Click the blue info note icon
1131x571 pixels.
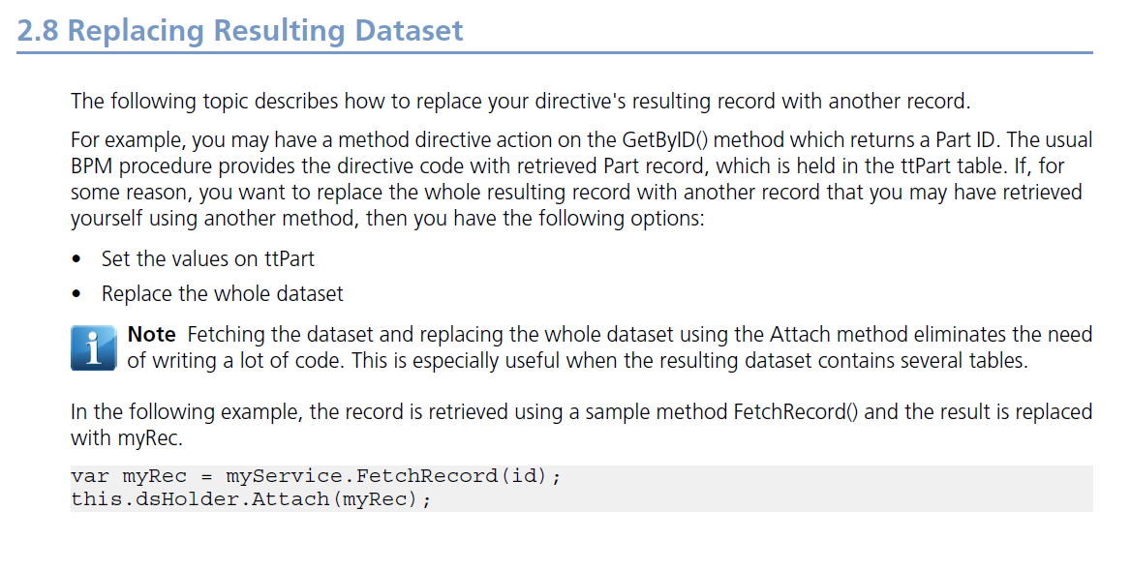pyautogui.click(x=94, y=347)
